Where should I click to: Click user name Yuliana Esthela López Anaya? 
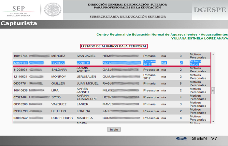pyautogui.click(x=199, y=38)
